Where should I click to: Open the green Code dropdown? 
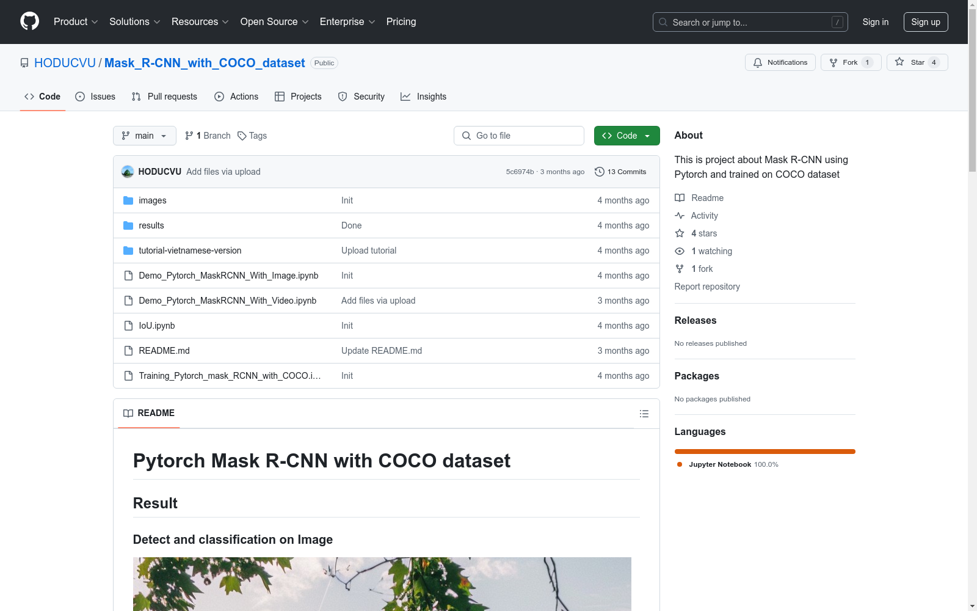click(627, 136)
